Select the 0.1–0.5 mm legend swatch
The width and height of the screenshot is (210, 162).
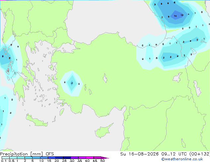point(6,158)
